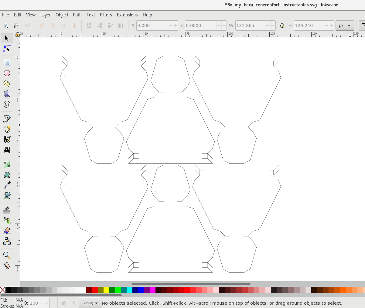Pick the Star and polygon tool
Screen dimensions: 365x308
pyautogui.click(x=7, y=84)
